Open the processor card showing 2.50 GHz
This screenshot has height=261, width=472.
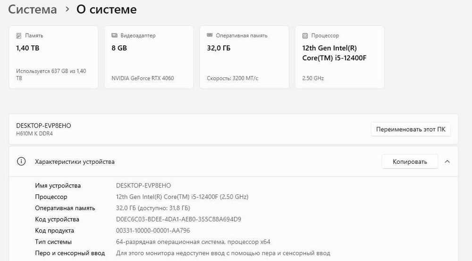[x=339, y=57]
